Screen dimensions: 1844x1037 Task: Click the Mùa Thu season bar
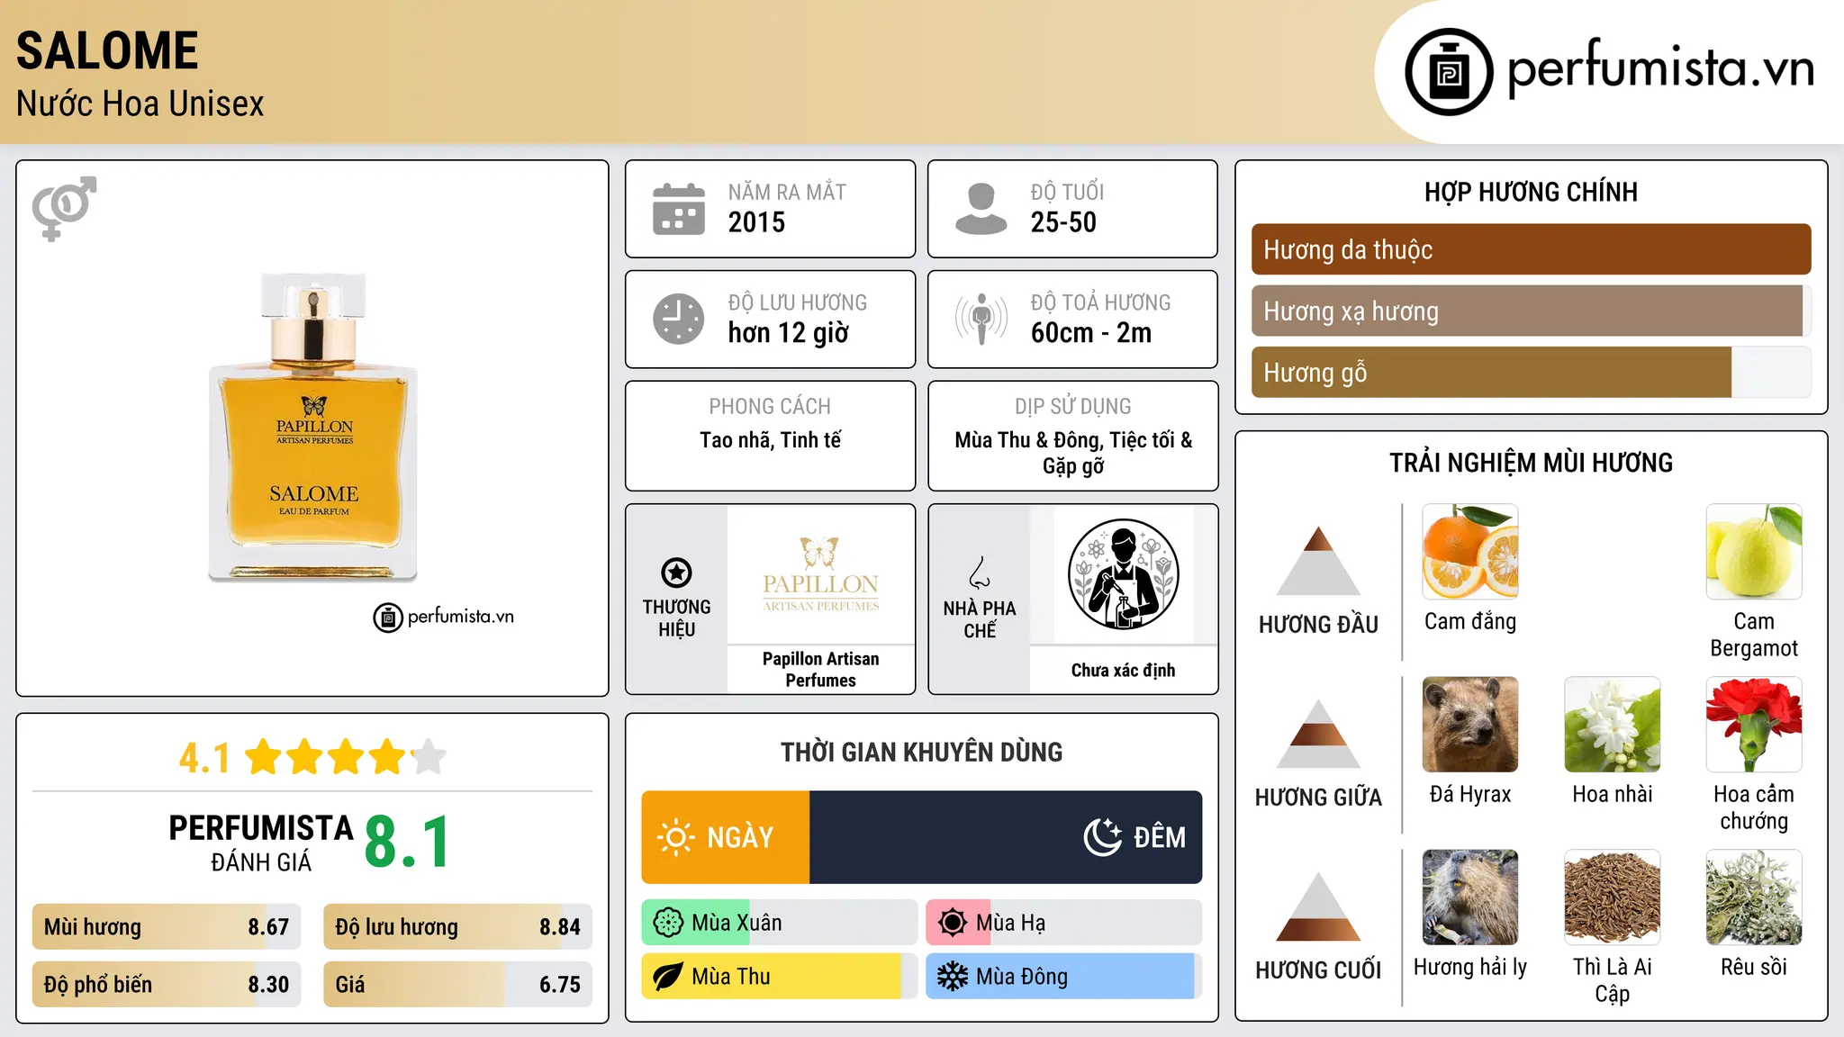tap(780, 977)
